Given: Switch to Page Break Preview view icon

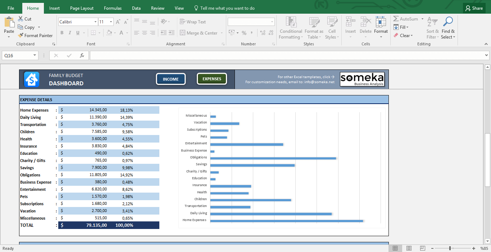Looking at the screenshot, I should click(423, 248).
